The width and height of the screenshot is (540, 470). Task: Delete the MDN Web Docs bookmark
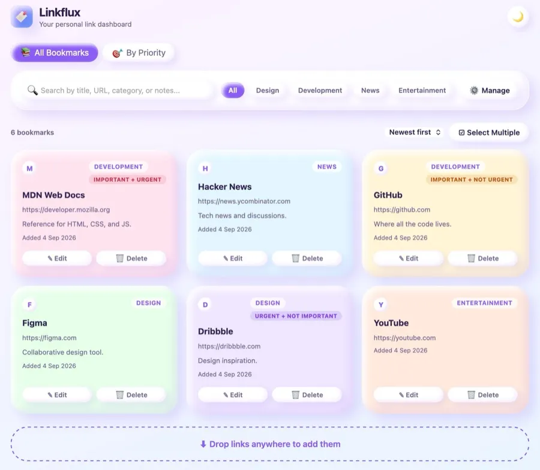pyautogui.click(x=131, y=258)
